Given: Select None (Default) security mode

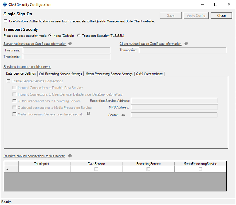Looking at the screenshot, I should pos(50,35).
